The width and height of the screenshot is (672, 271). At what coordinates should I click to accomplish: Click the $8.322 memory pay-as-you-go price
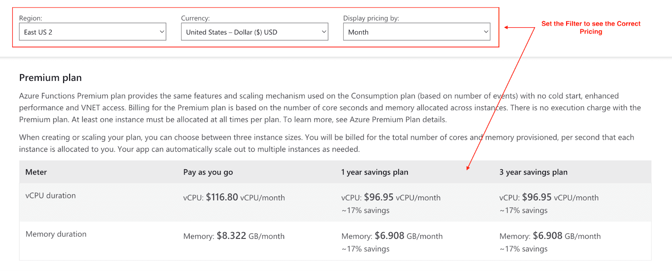[x=231, y=236]
